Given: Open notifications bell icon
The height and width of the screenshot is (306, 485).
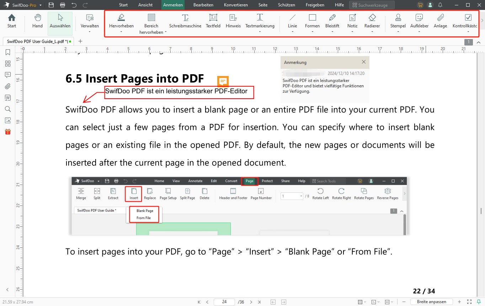Looking at the screenshot, I should (x=440, y=5).
